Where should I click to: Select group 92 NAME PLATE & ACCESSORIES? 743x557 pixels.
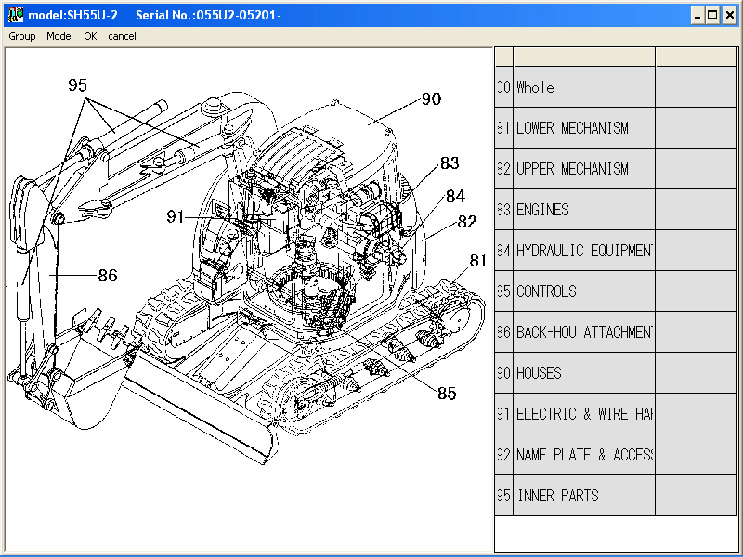coord(576,454)
